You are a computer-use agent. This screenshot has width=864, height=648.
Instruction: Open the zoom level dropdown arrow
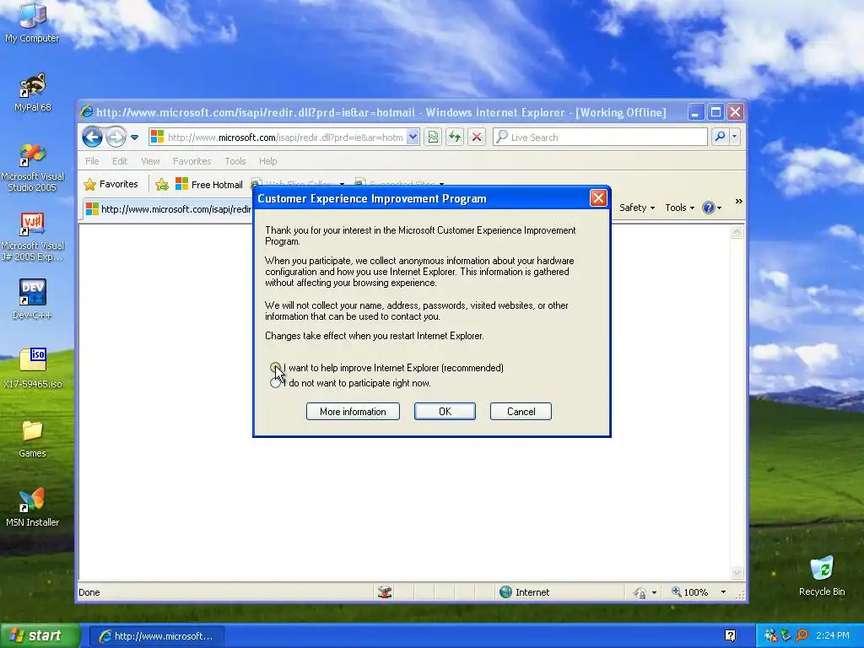[x=723, y=592]
